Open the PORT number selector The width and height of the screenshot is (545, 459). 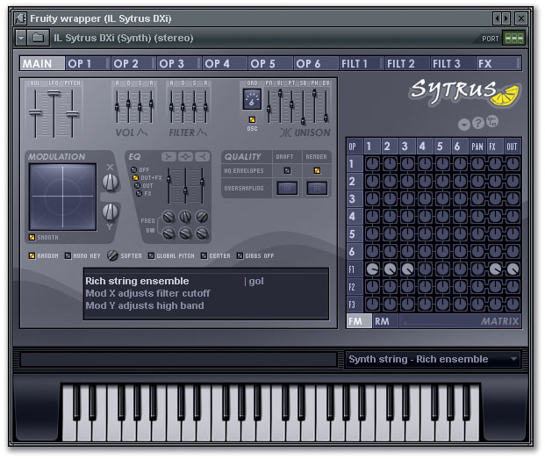[513, 38]
